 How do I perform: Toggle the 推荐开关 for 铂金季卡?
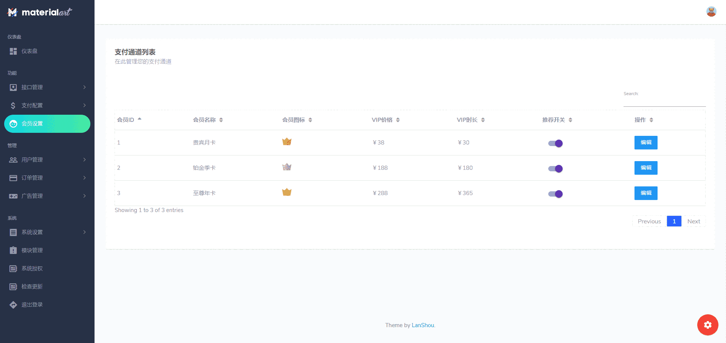555,169
